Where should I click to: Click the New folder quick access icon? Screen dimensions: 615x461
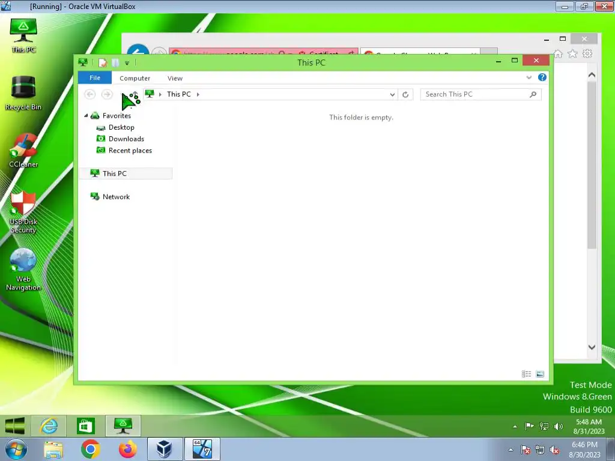pyautogui.click(x=115, y=62)
